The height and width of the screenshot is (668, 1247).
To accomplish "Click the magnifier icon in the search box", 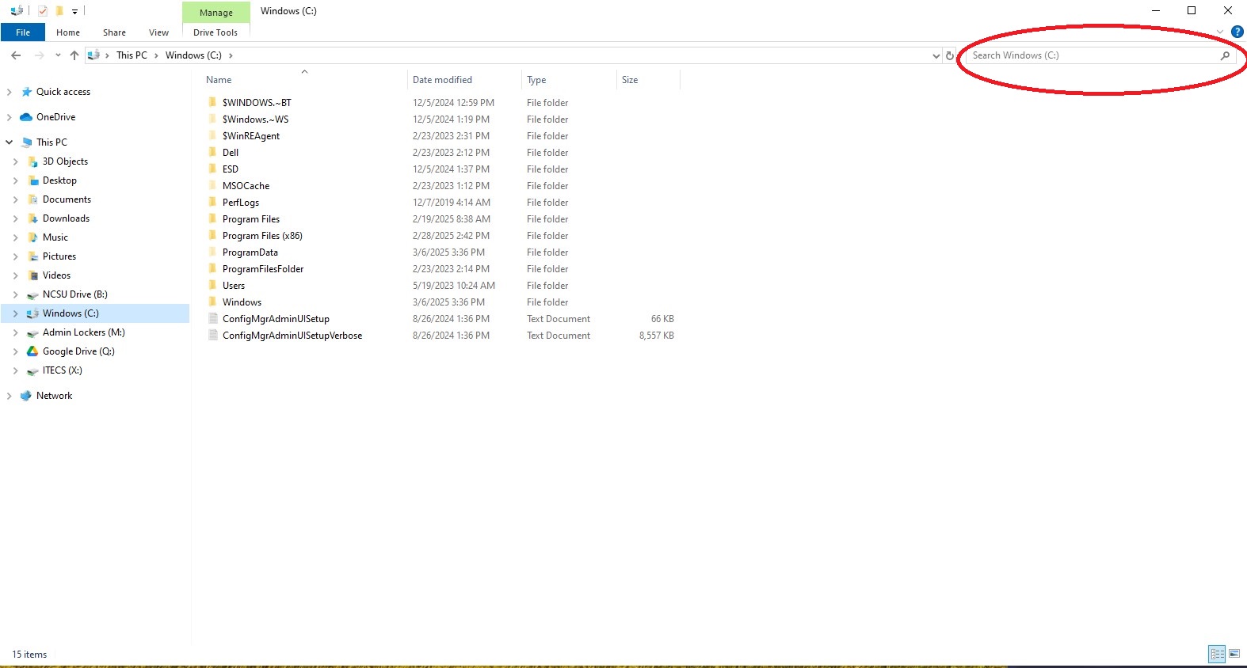I will [1225, 55].
